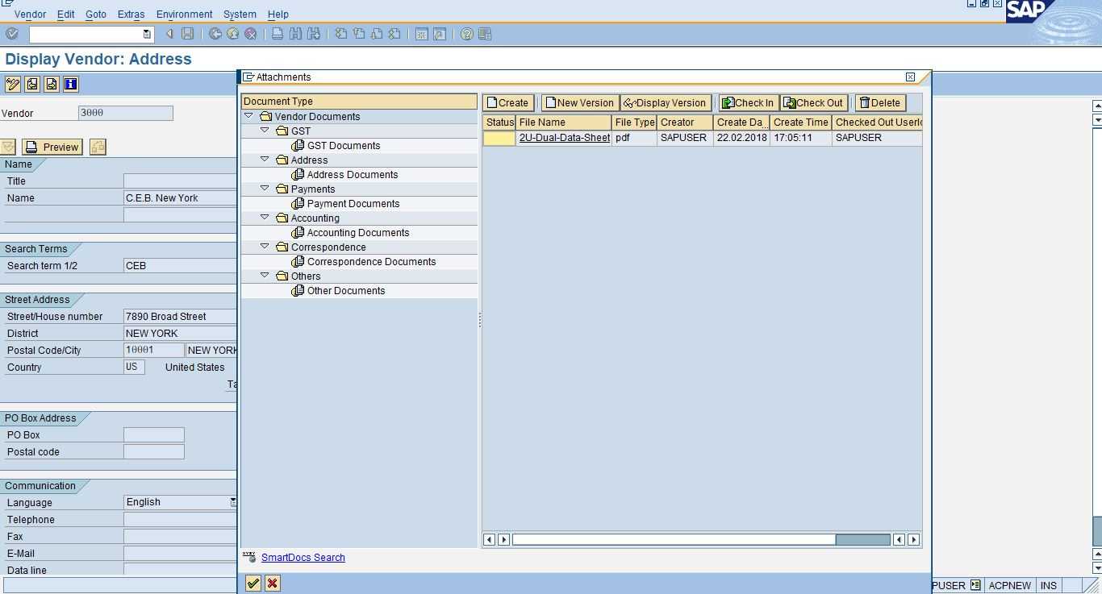
Task: Click the green Back arrow in toolbar
Action: click(215, 34)
